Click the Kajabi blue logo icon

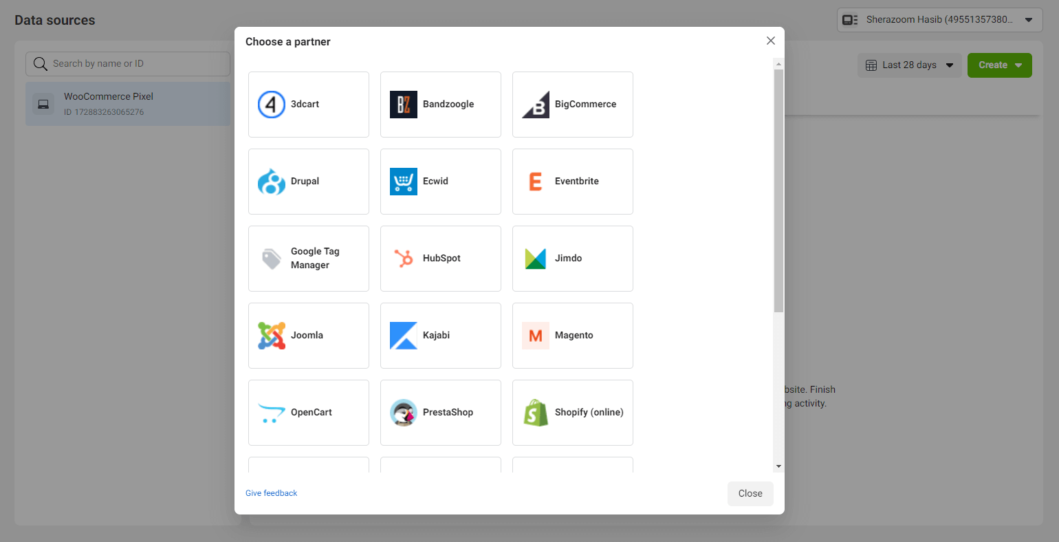(404, 336)
